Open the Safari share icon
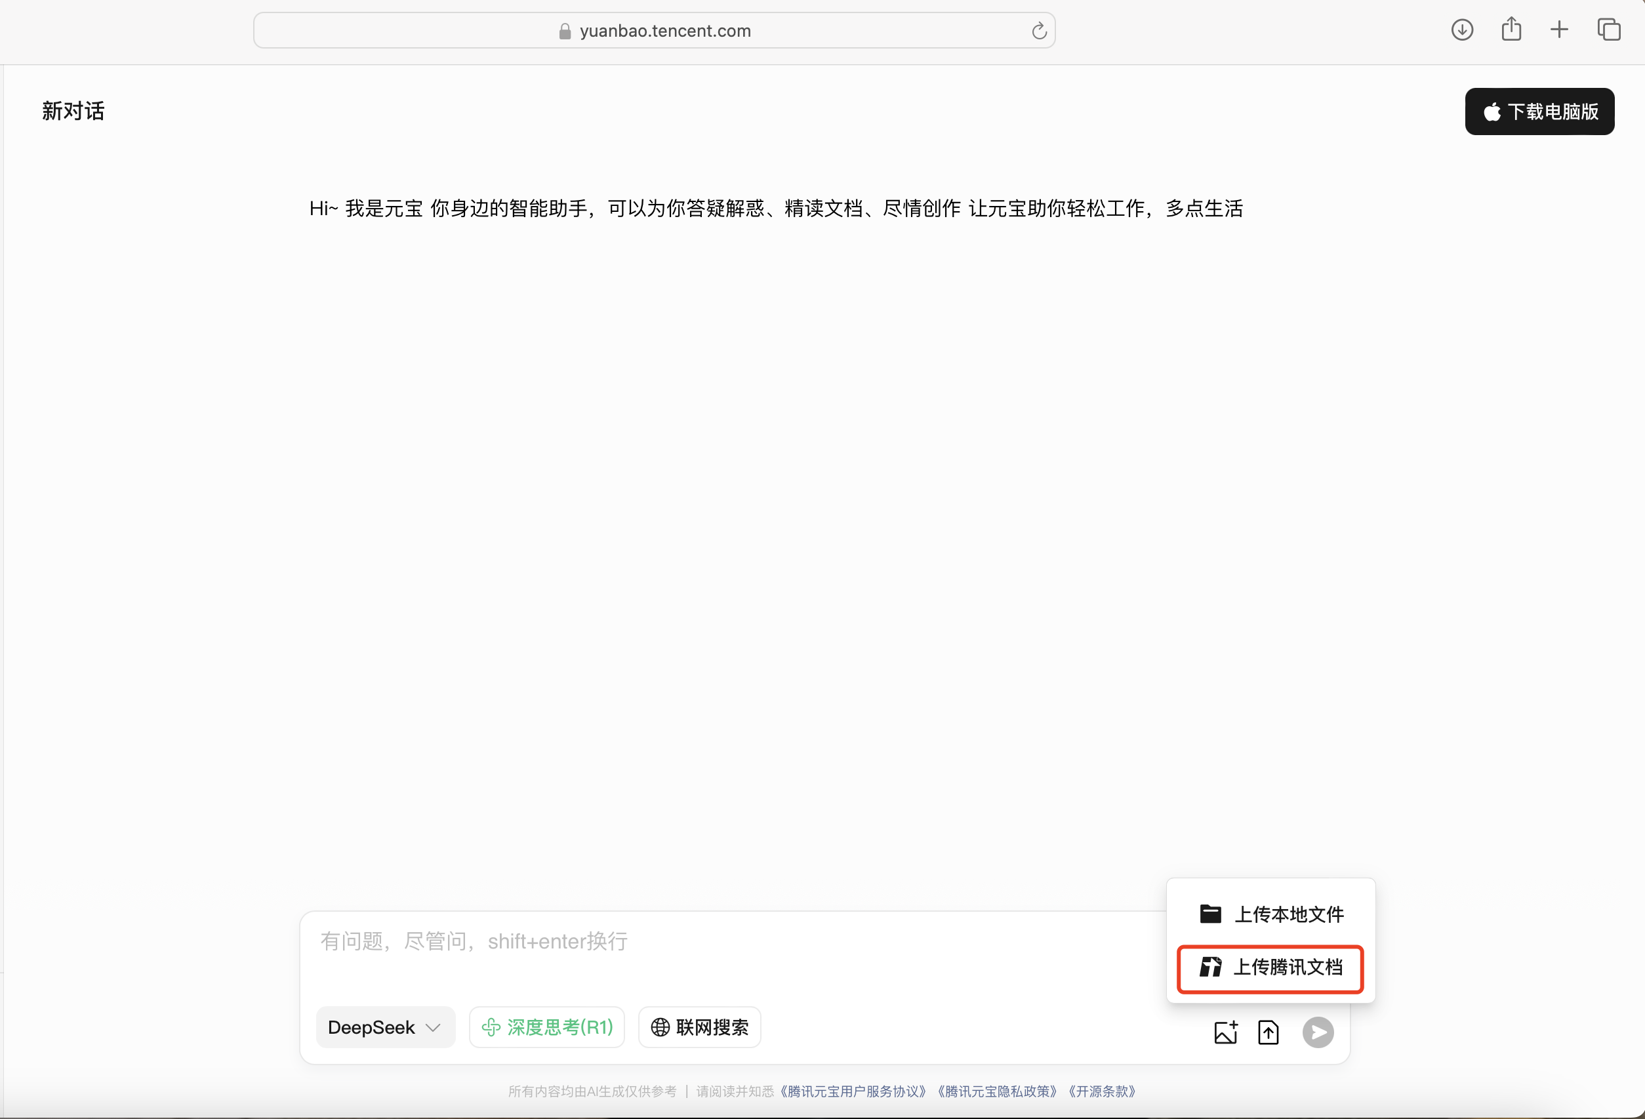 [x=1511, y=30]
